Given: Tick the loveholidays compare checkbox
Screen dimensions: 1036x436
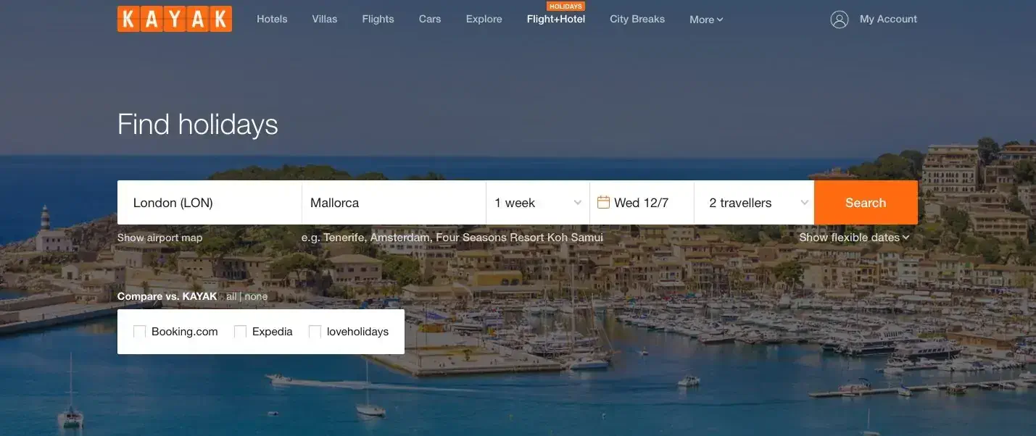Looking at the screenshot, I should (315, 332).
